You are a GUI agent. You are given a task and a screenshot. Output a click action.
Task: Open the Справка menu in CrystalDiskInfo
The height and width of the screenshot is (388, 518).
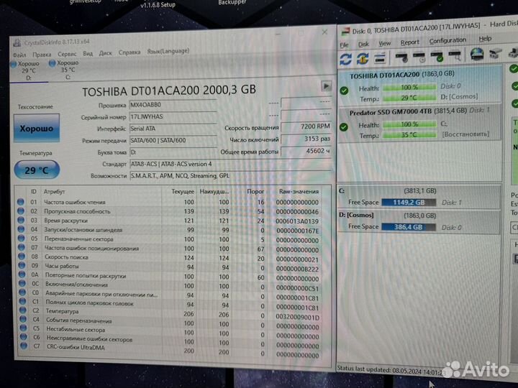[129, 52]
